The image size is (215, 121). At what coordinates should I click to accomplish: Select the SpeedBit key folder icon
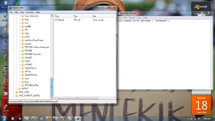23,26
